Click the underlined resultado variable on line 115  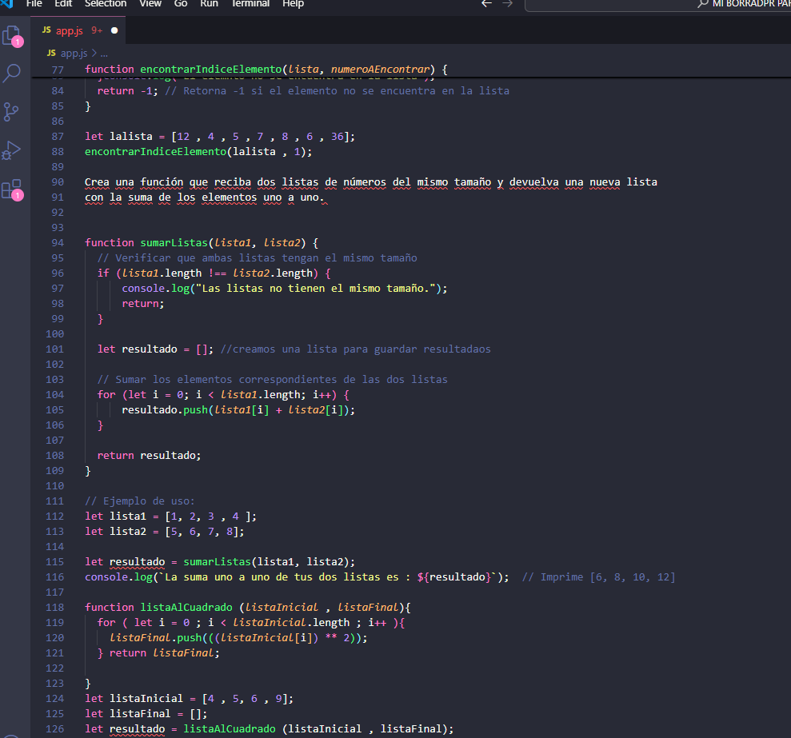(138, 561)
